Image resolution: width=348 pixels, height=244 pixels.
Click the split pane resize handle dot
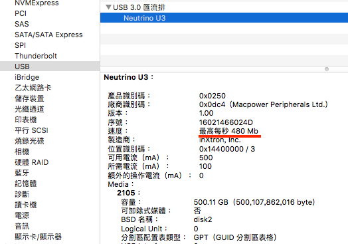click(327, 69)
